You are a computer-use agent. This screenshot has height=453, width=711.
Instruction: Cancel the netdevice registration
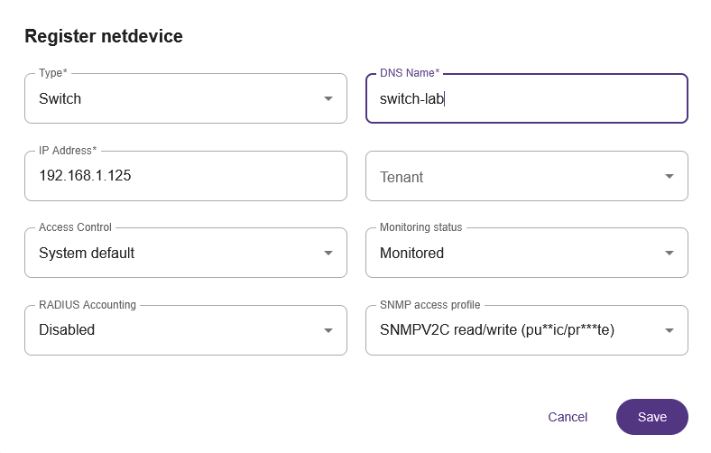(x=568, y=417)
